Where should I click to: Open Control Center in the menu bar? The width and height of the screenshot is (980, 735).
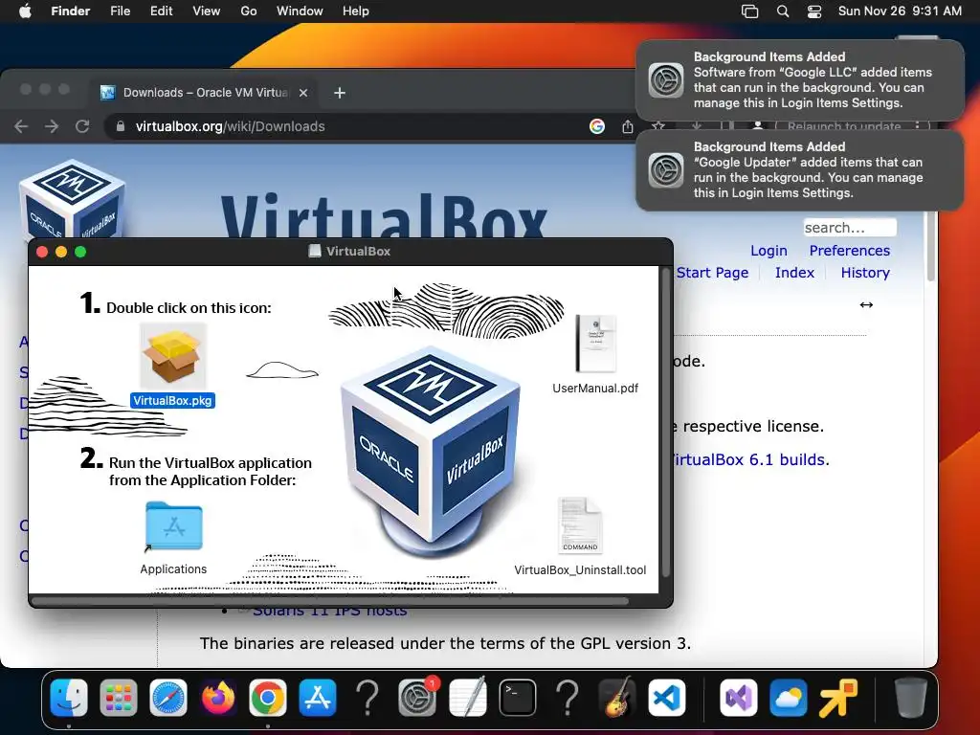pos(813,11)
